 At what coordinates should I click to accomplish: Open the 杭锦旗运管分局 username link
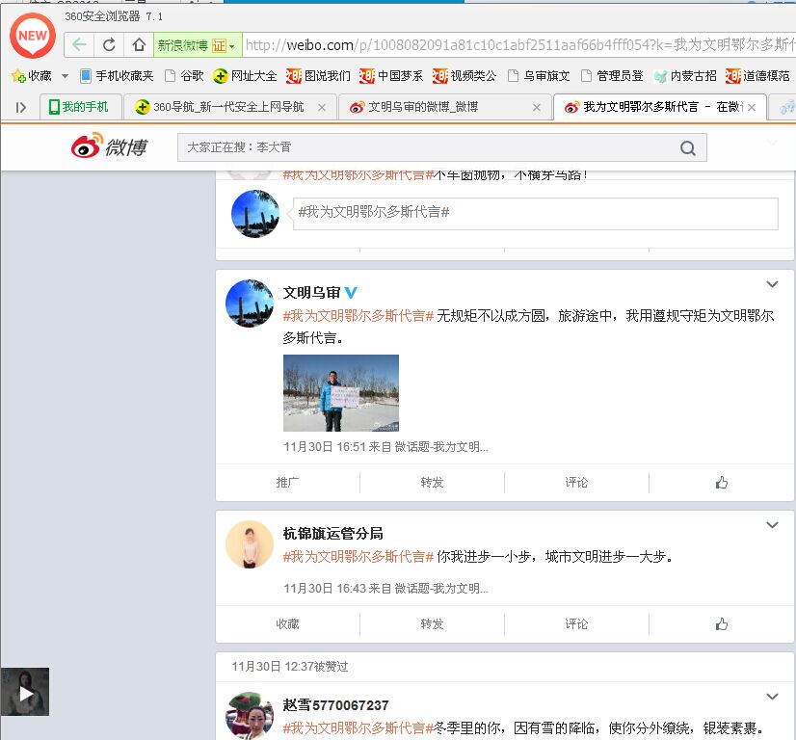pyautogui.click(x=333, y=534)
